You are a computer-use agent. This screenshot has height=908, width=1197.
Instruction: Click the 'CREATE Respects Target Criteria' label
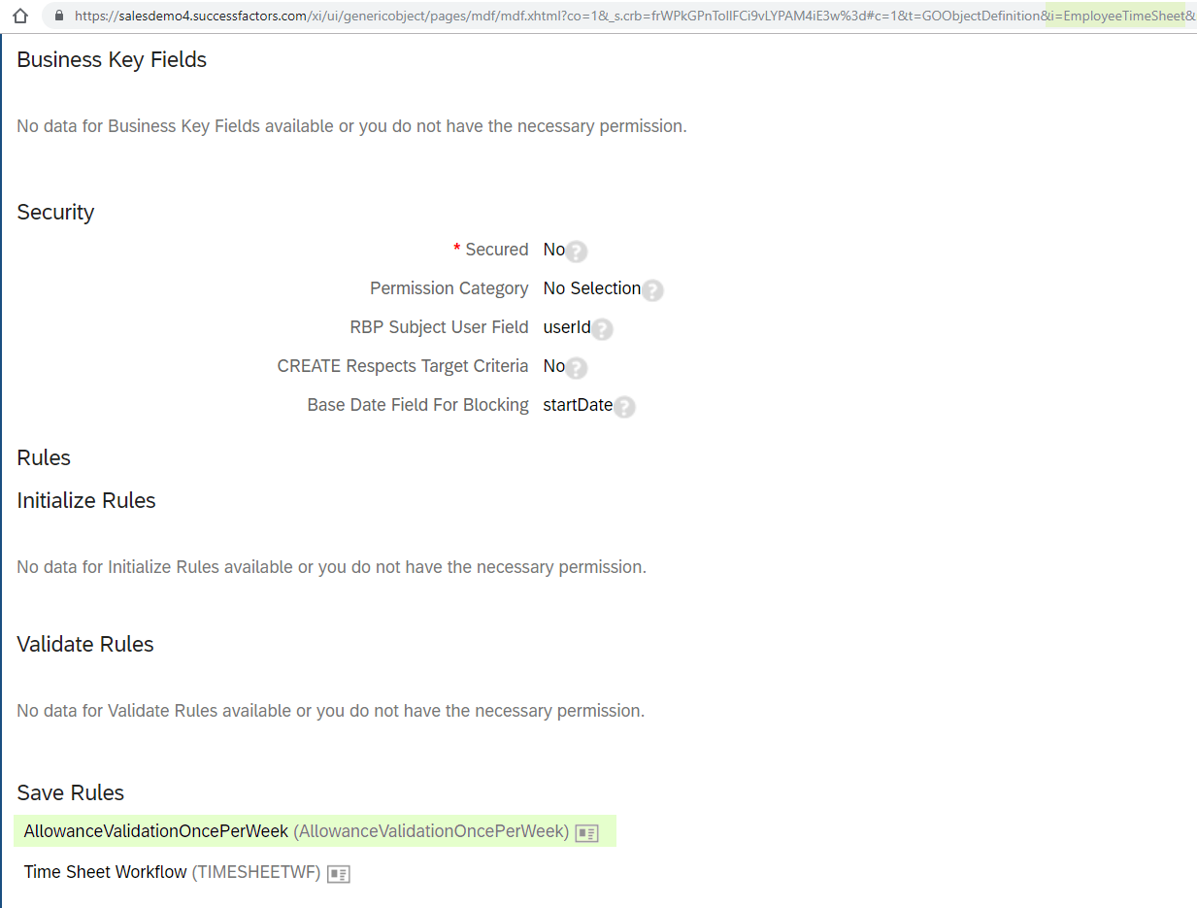(x=403, y=366)
